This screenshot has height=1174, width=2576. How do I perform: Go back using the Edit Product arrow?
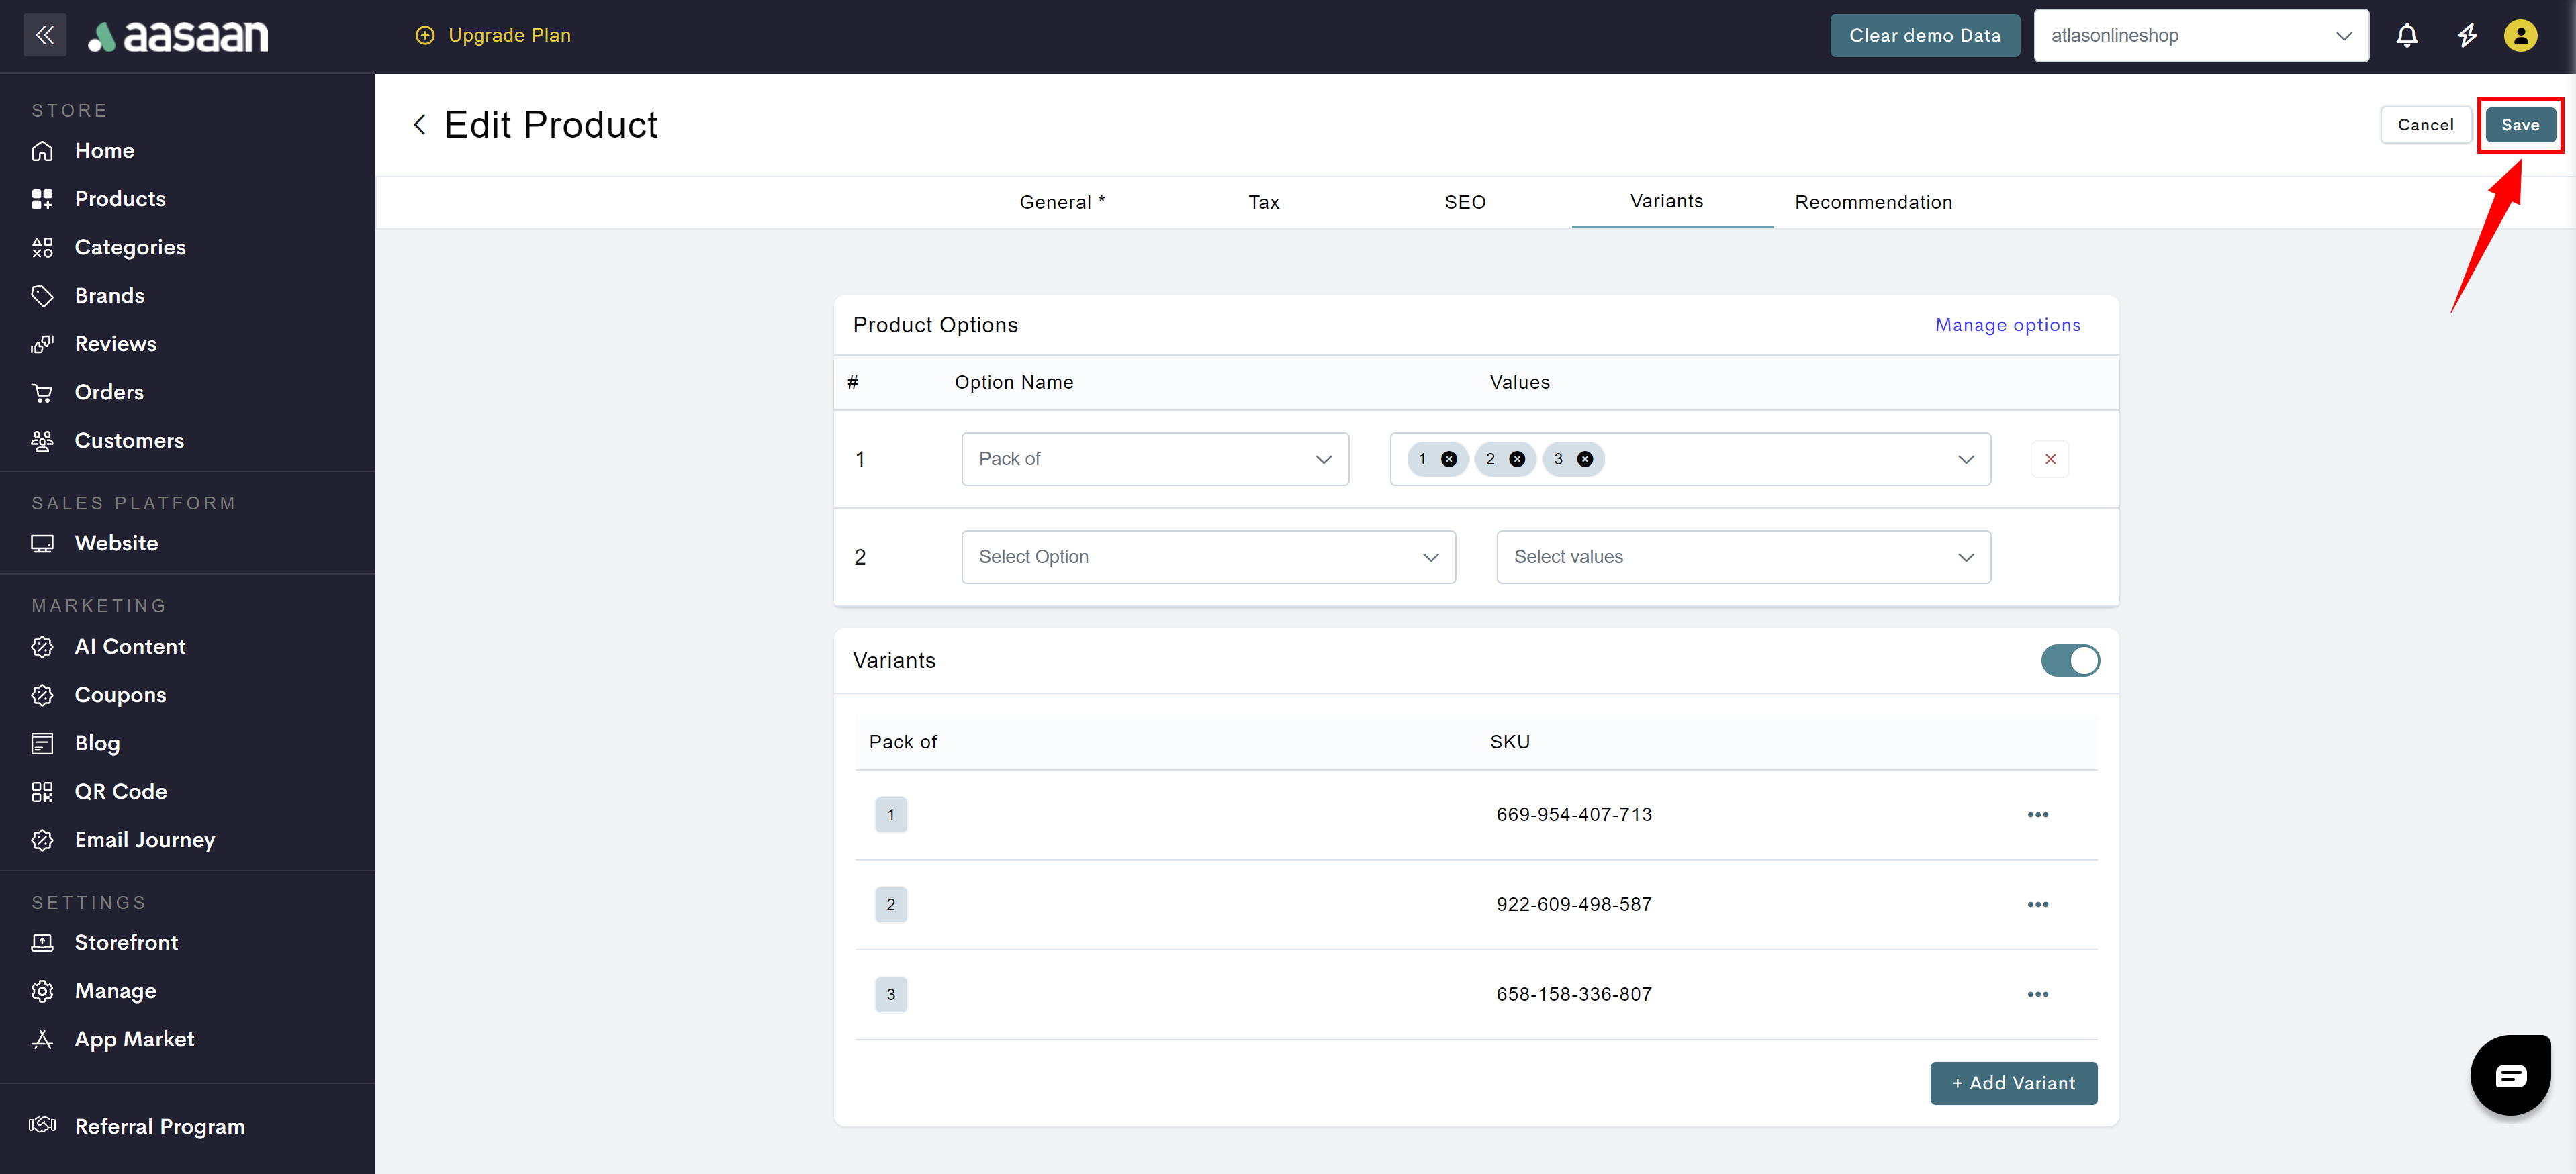click(x=420, y=125)
